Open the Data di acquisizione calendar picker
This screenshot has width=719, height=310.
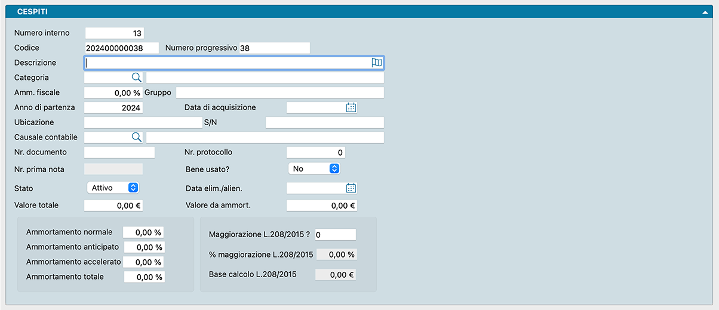pos(351,107)
